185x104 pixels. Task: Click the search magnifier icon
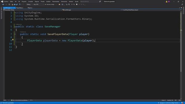point(100,1)
